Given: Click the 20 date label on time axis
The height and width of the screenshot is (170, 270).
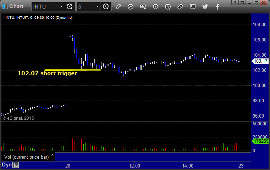Looking at the screenshot, I should pos(68,166).
